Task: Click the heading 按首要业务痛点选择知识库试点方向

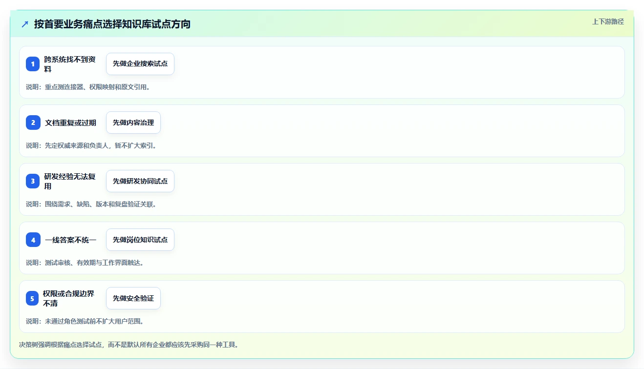Action: [x=112, y=24]
